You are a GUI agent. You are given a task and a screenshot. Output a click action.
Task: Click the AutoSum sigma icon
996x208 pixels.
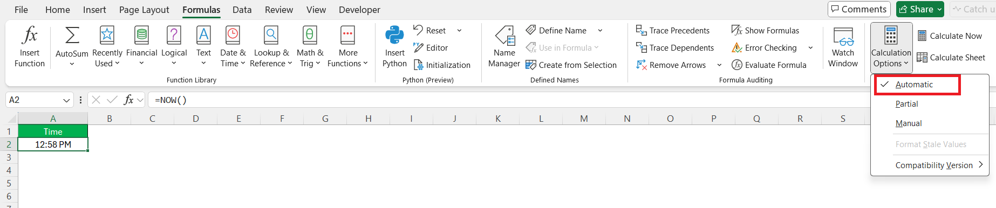(x=72, y=36)
